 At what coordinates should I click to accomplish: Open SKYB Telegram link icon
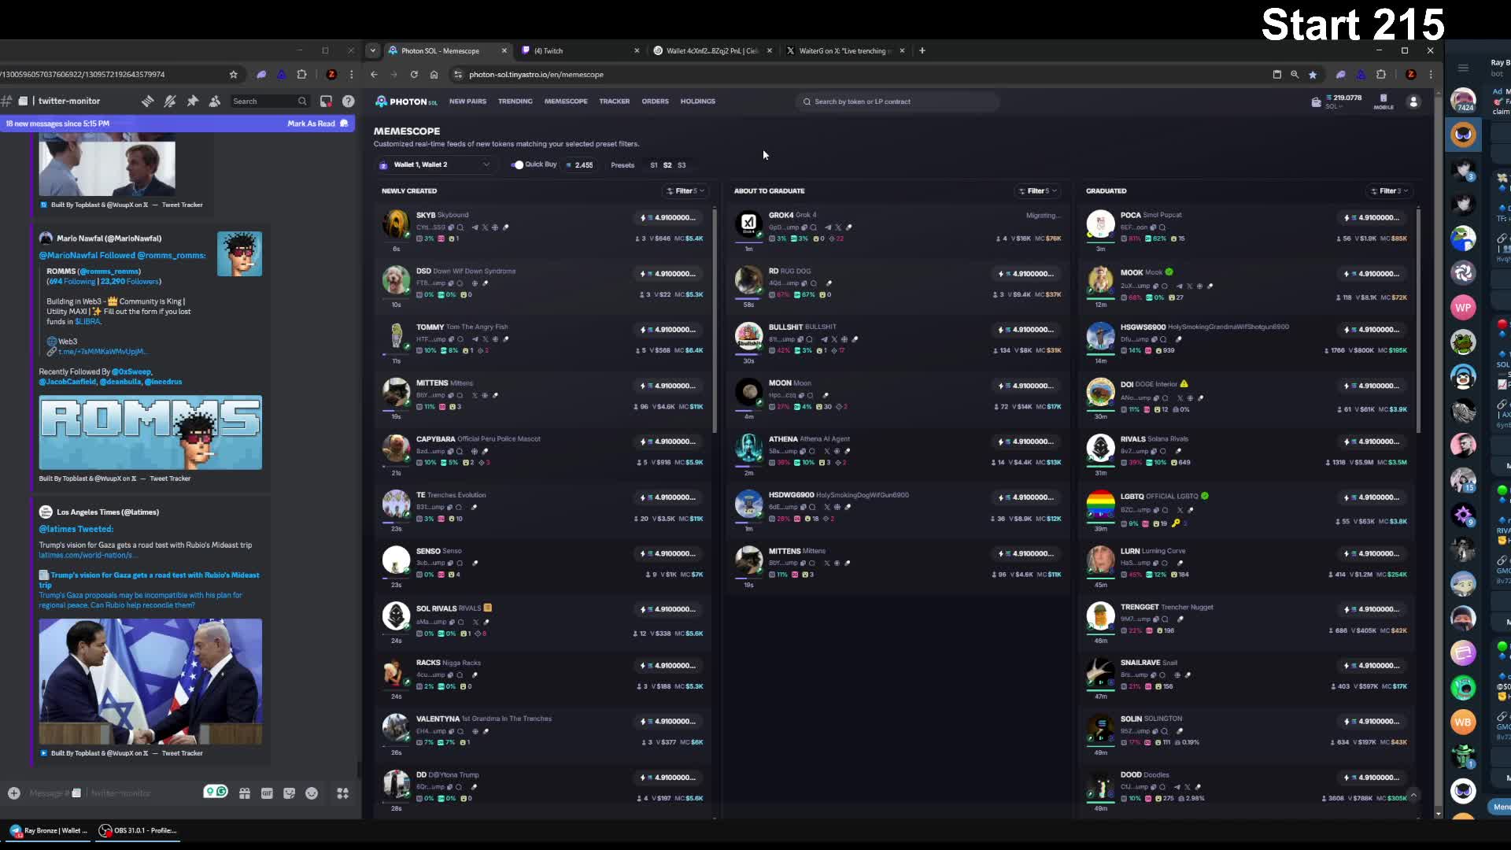(x=475, y=227)
